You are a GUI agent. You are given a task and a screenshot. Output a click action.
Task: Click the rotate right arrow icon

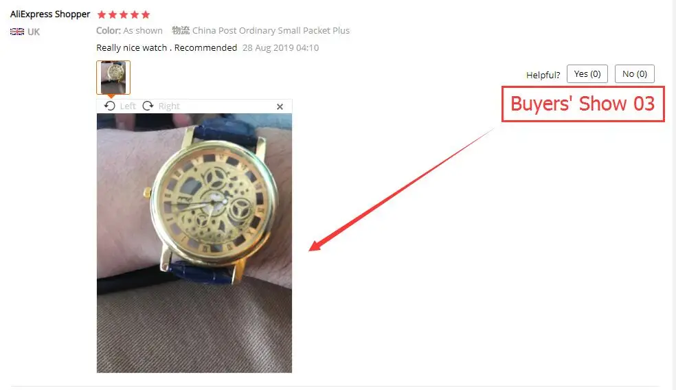[x=148, y=106]
